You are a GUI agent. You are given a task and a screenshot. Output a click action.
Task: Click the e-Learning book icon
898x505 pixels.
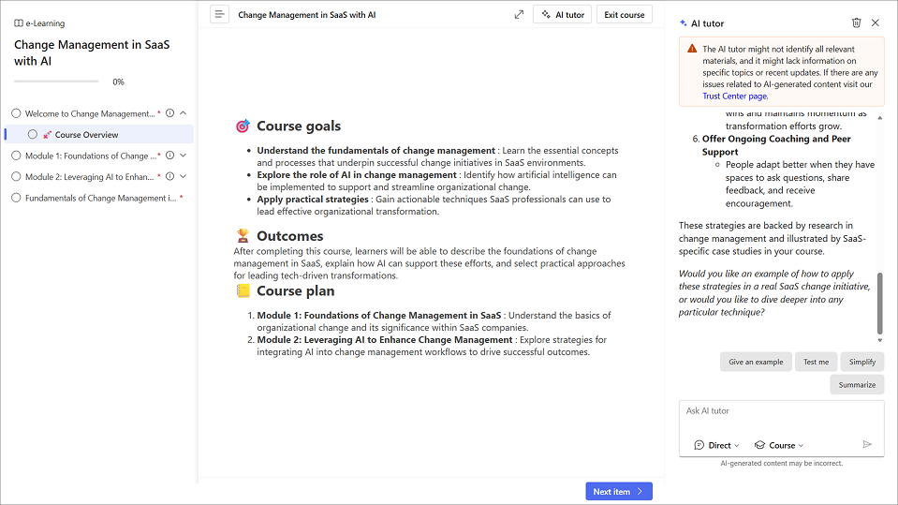[19, 22]
